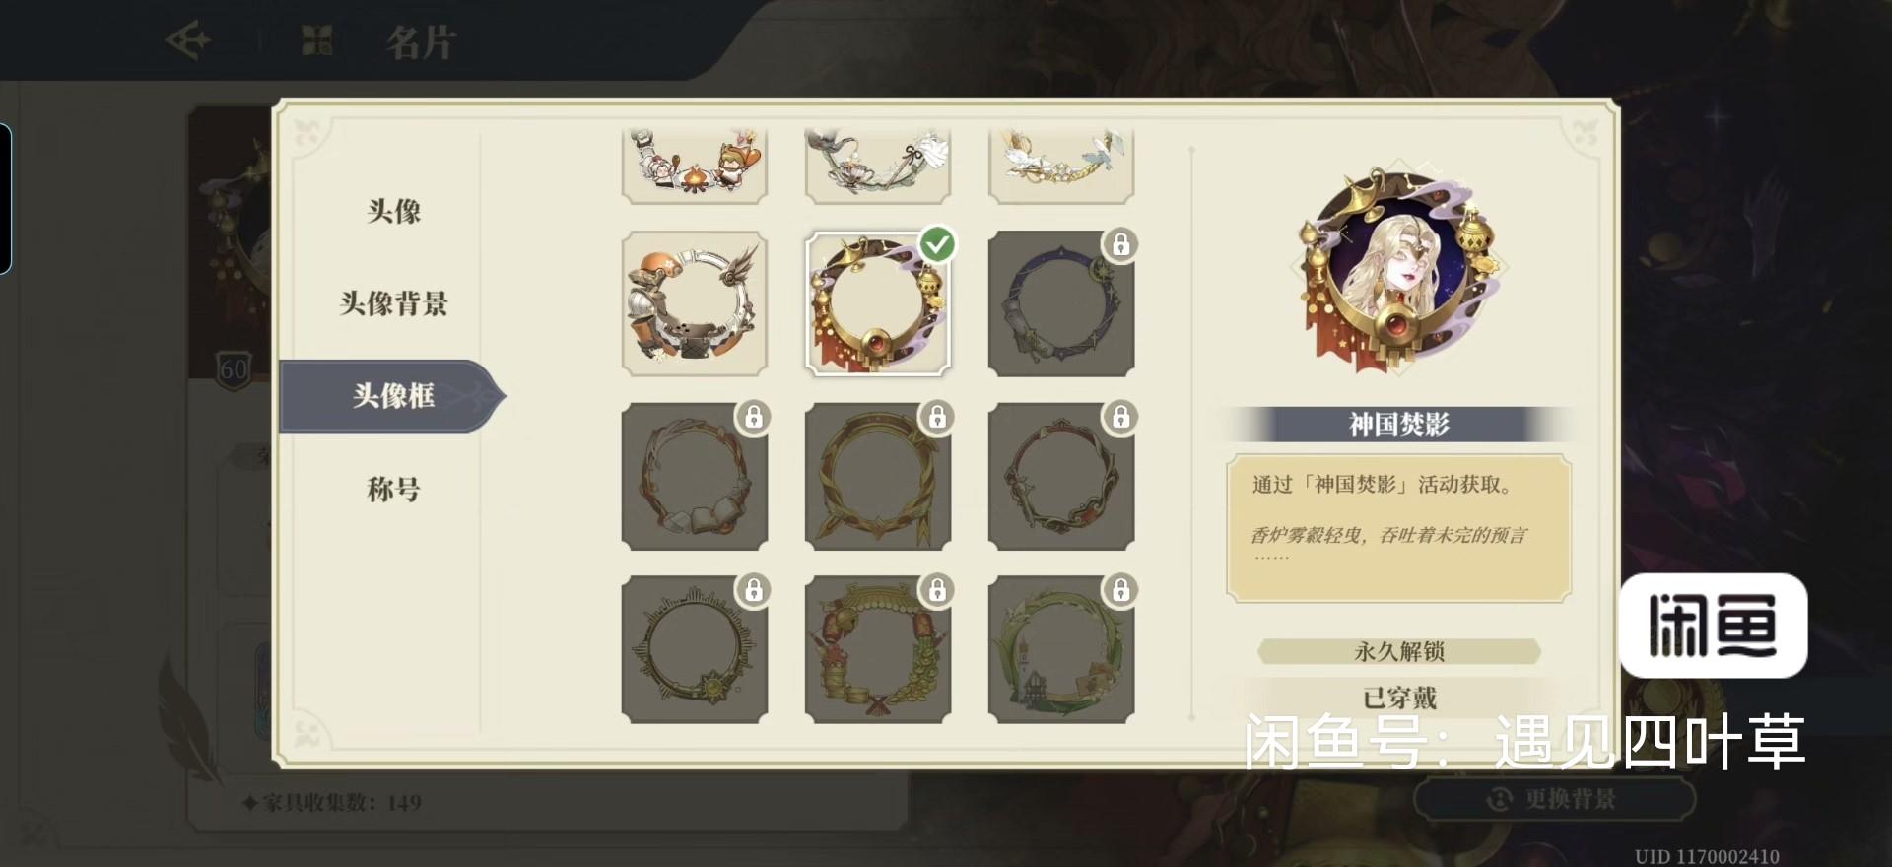Screen dimensions: 1892x867
Task: Click the 更换背景 button
Action: click(1555, 799)
